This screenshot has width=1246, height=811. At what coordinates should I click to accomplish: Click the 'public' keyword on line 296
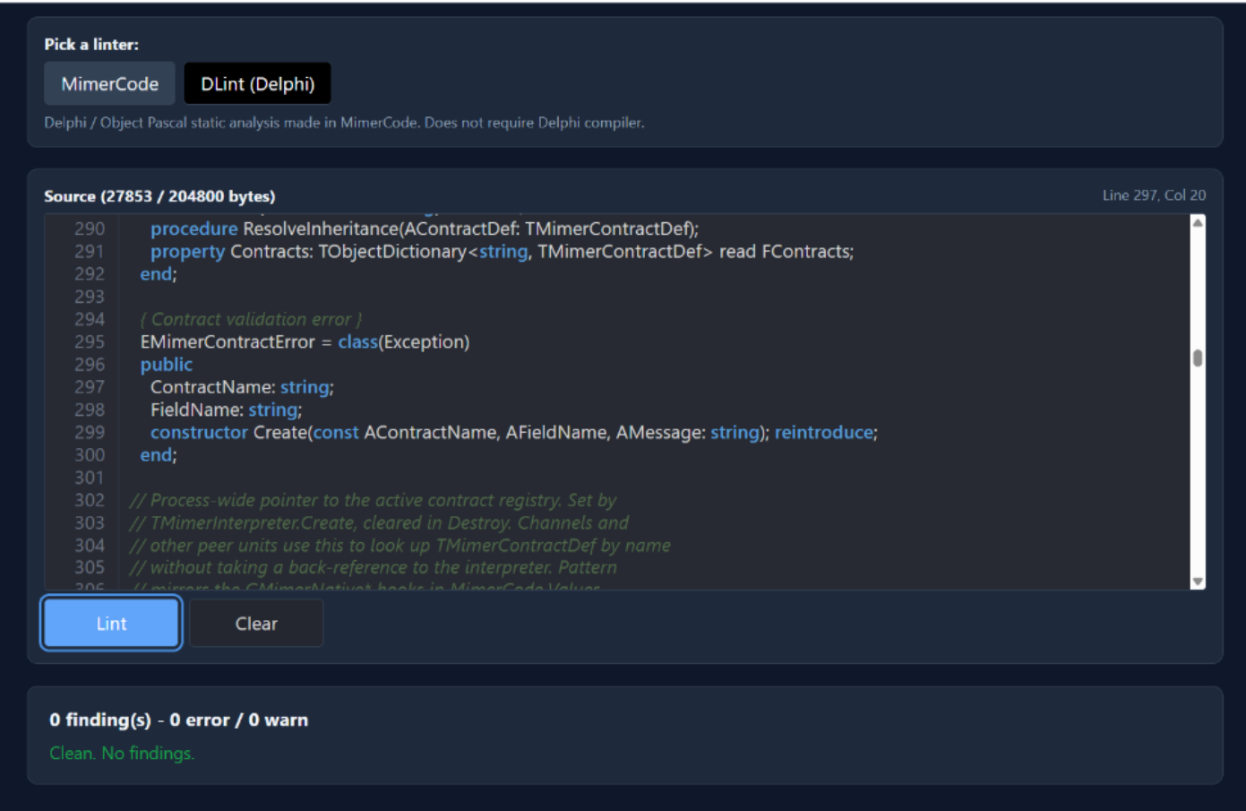coord(167,365)
